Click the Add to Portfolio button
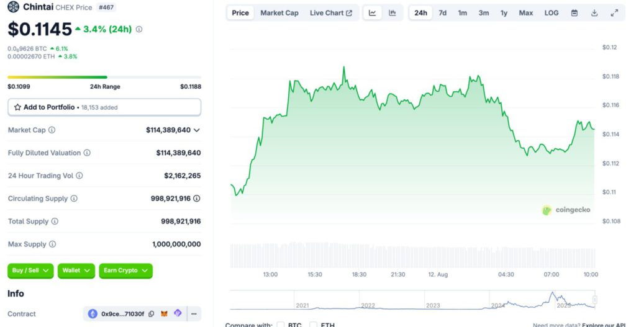This screenshot has height=327, width=636. [104, 107]
